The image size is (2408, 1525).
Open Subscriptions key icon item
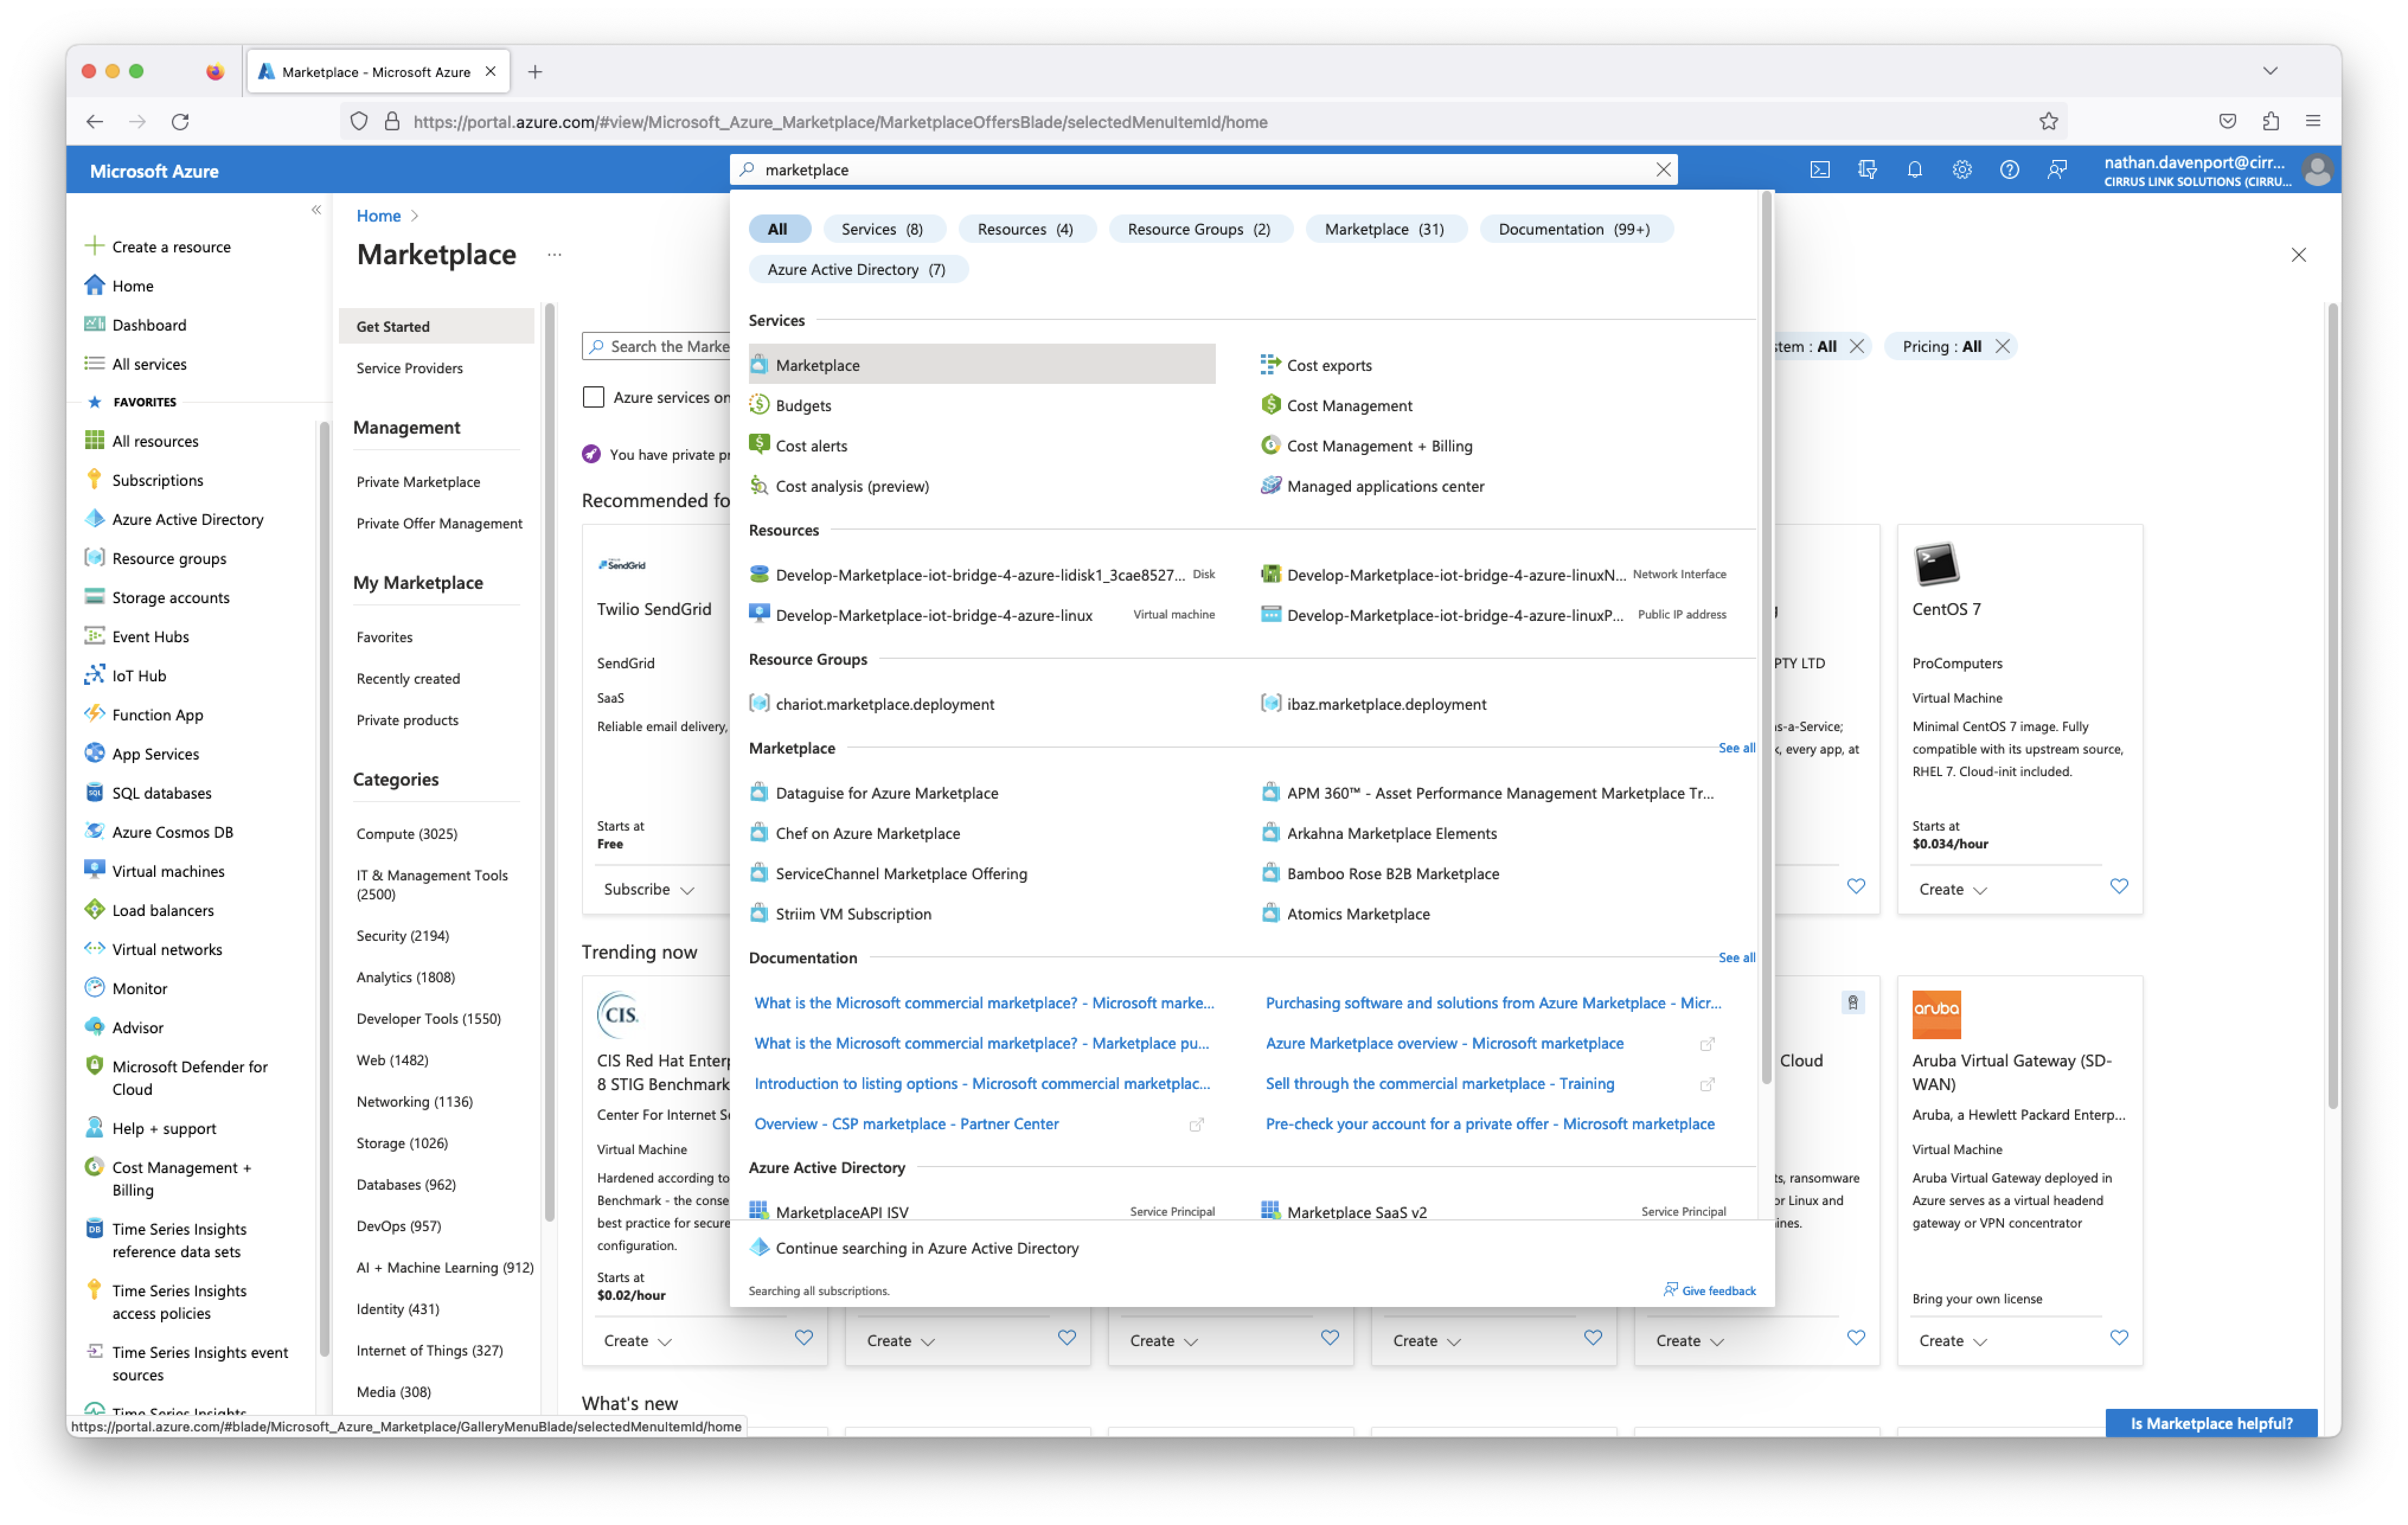(157, 480)
